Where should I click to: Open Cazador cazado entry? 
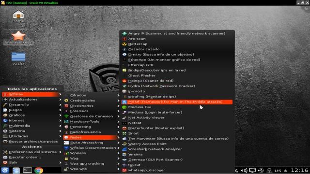[177, 49]
